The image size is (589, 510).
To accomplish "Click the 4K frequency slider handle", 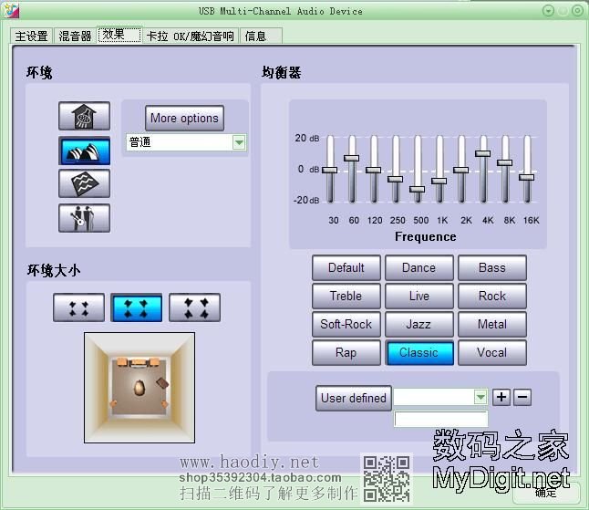I will (483, 154).
